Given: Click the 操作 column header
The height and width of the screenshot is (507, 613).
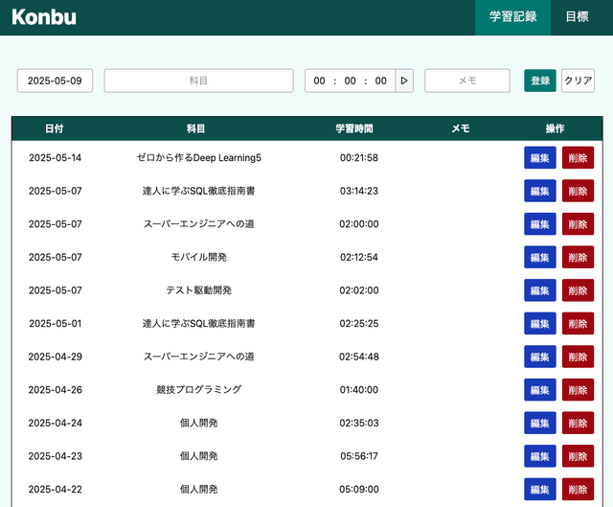Looking at the screenshot, I should click(x=555, y=128).
